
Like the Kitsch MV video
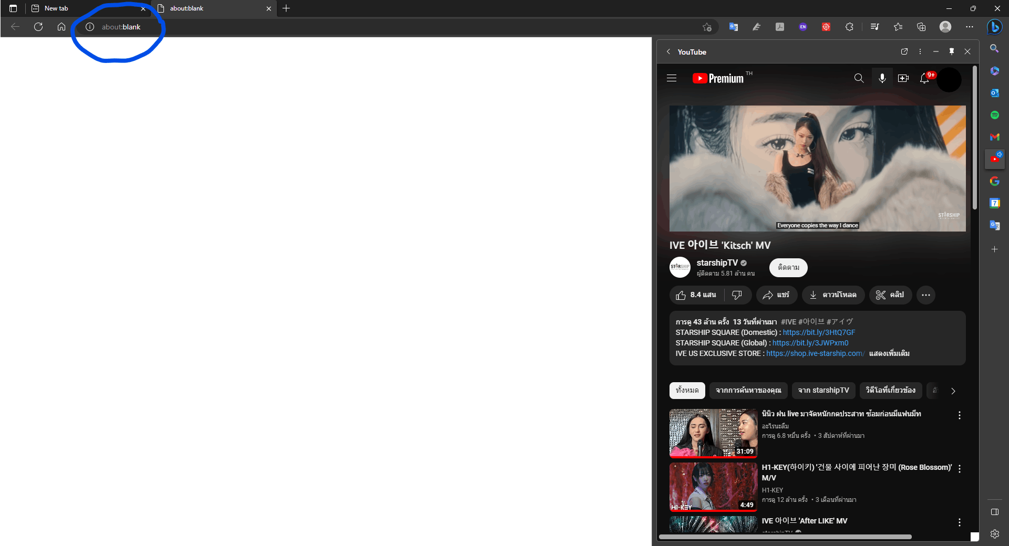(696, 295)
